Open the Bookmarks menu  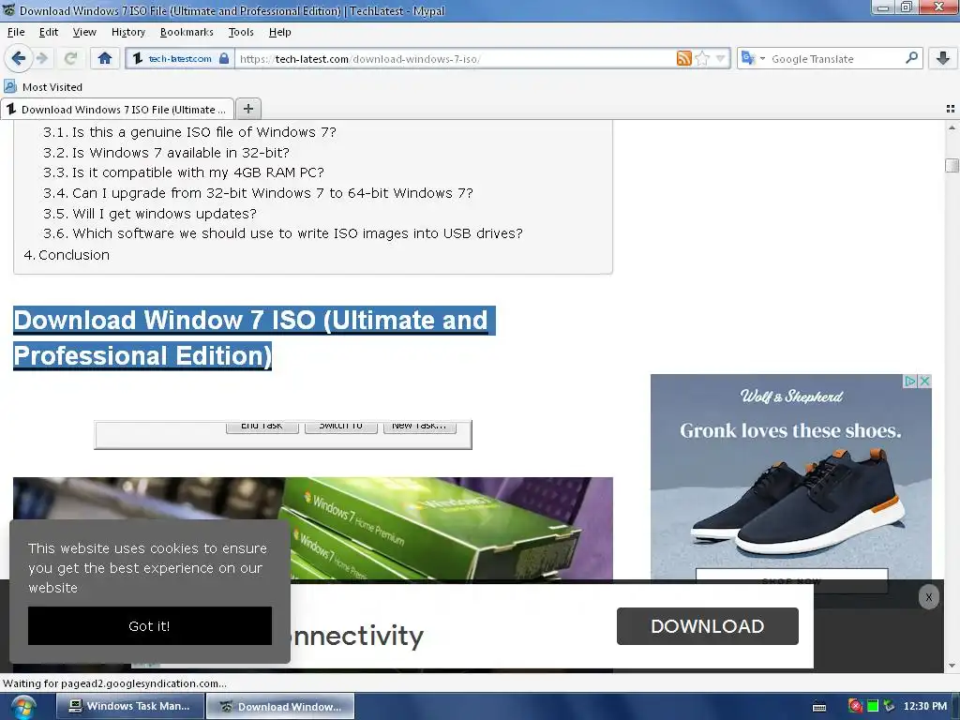187,32
